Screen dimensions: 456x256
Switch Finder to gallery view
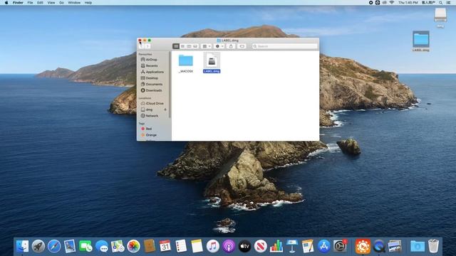195,46
